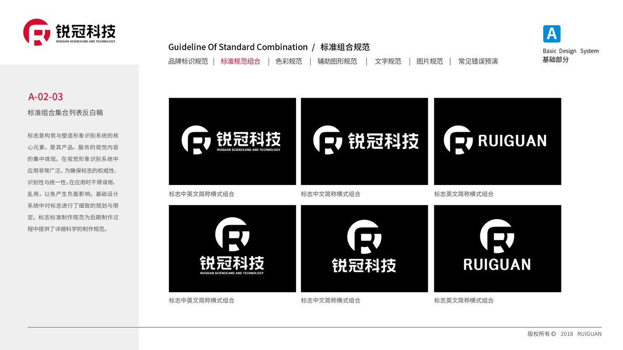Select vertical Chinese-only stacked logo thumbnail

364,248
